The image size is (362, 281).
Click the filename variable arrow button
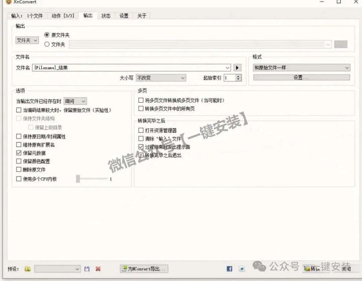pyautogui.click(x=237, y=68)
